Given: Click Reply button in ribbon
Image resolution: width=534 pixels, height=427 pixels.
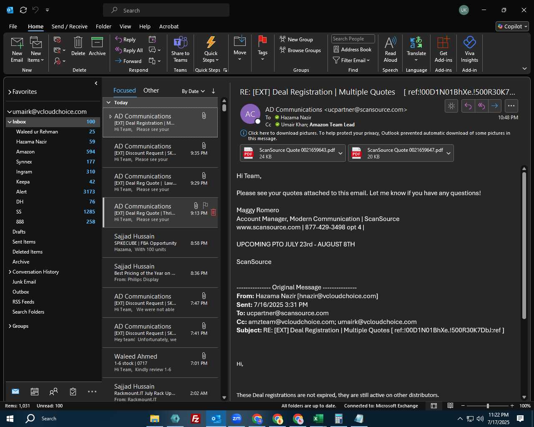Looking at the screenshot, I should click(x=126, y=39).
